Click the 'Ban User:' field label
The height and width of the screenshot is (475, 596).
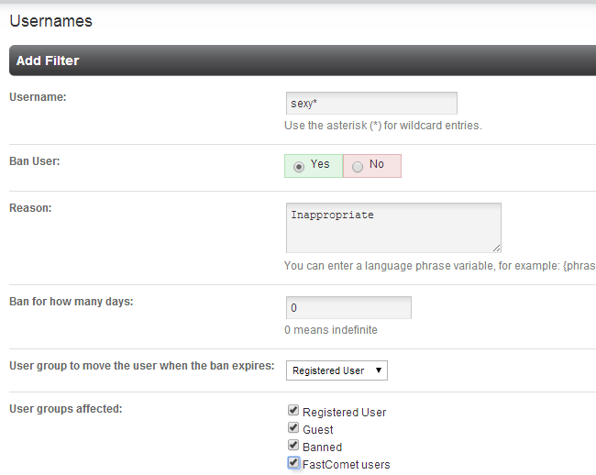(x=35, y=161)
